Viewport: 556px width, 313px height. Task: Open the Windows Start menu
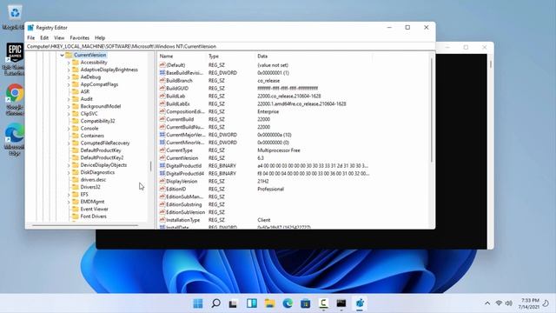198,303
